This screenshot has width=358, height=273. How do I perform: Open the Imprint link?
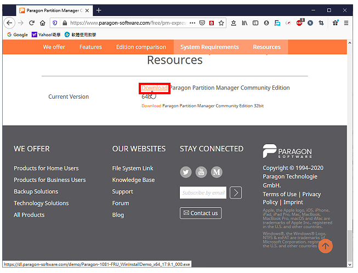pyautogui.click(x=293, y=202)
